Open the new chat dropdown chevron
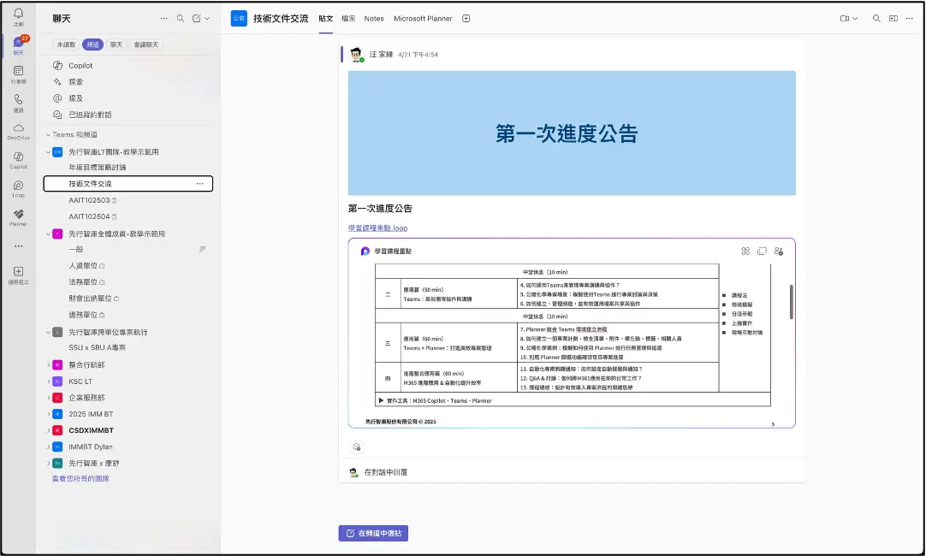 pyautogui.click(x=207, y=19)
